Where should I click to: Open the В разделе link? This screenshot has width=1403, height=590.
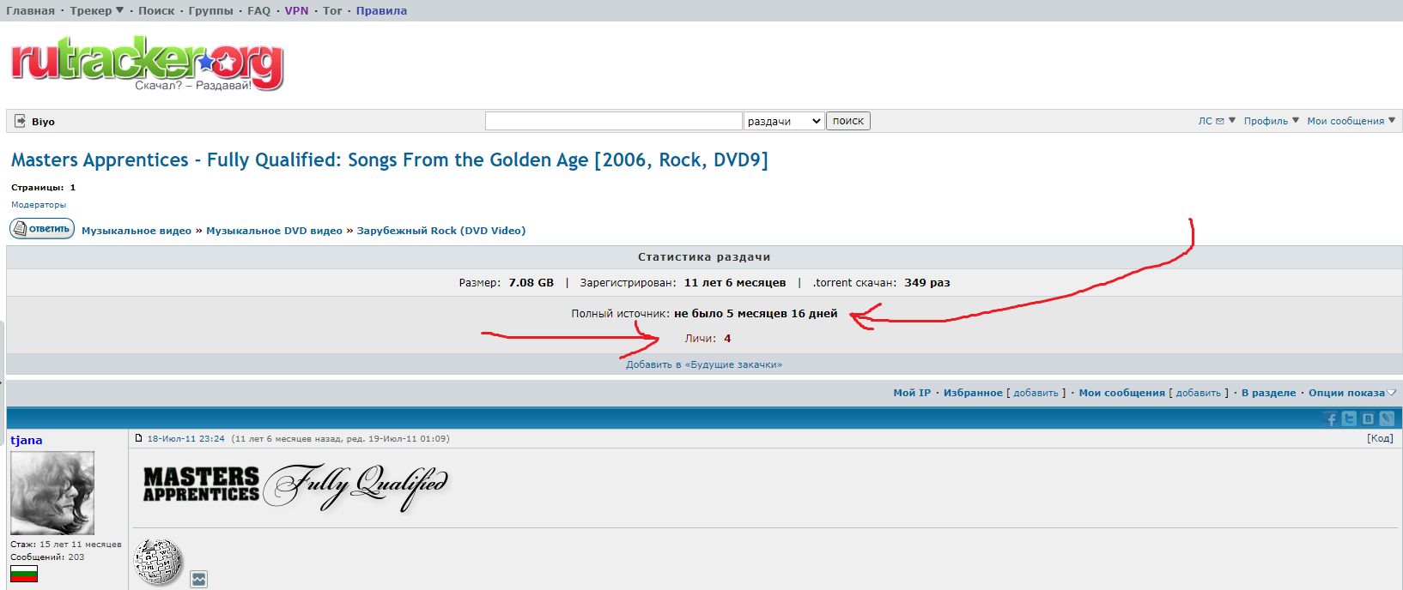tap(1268, 393)
